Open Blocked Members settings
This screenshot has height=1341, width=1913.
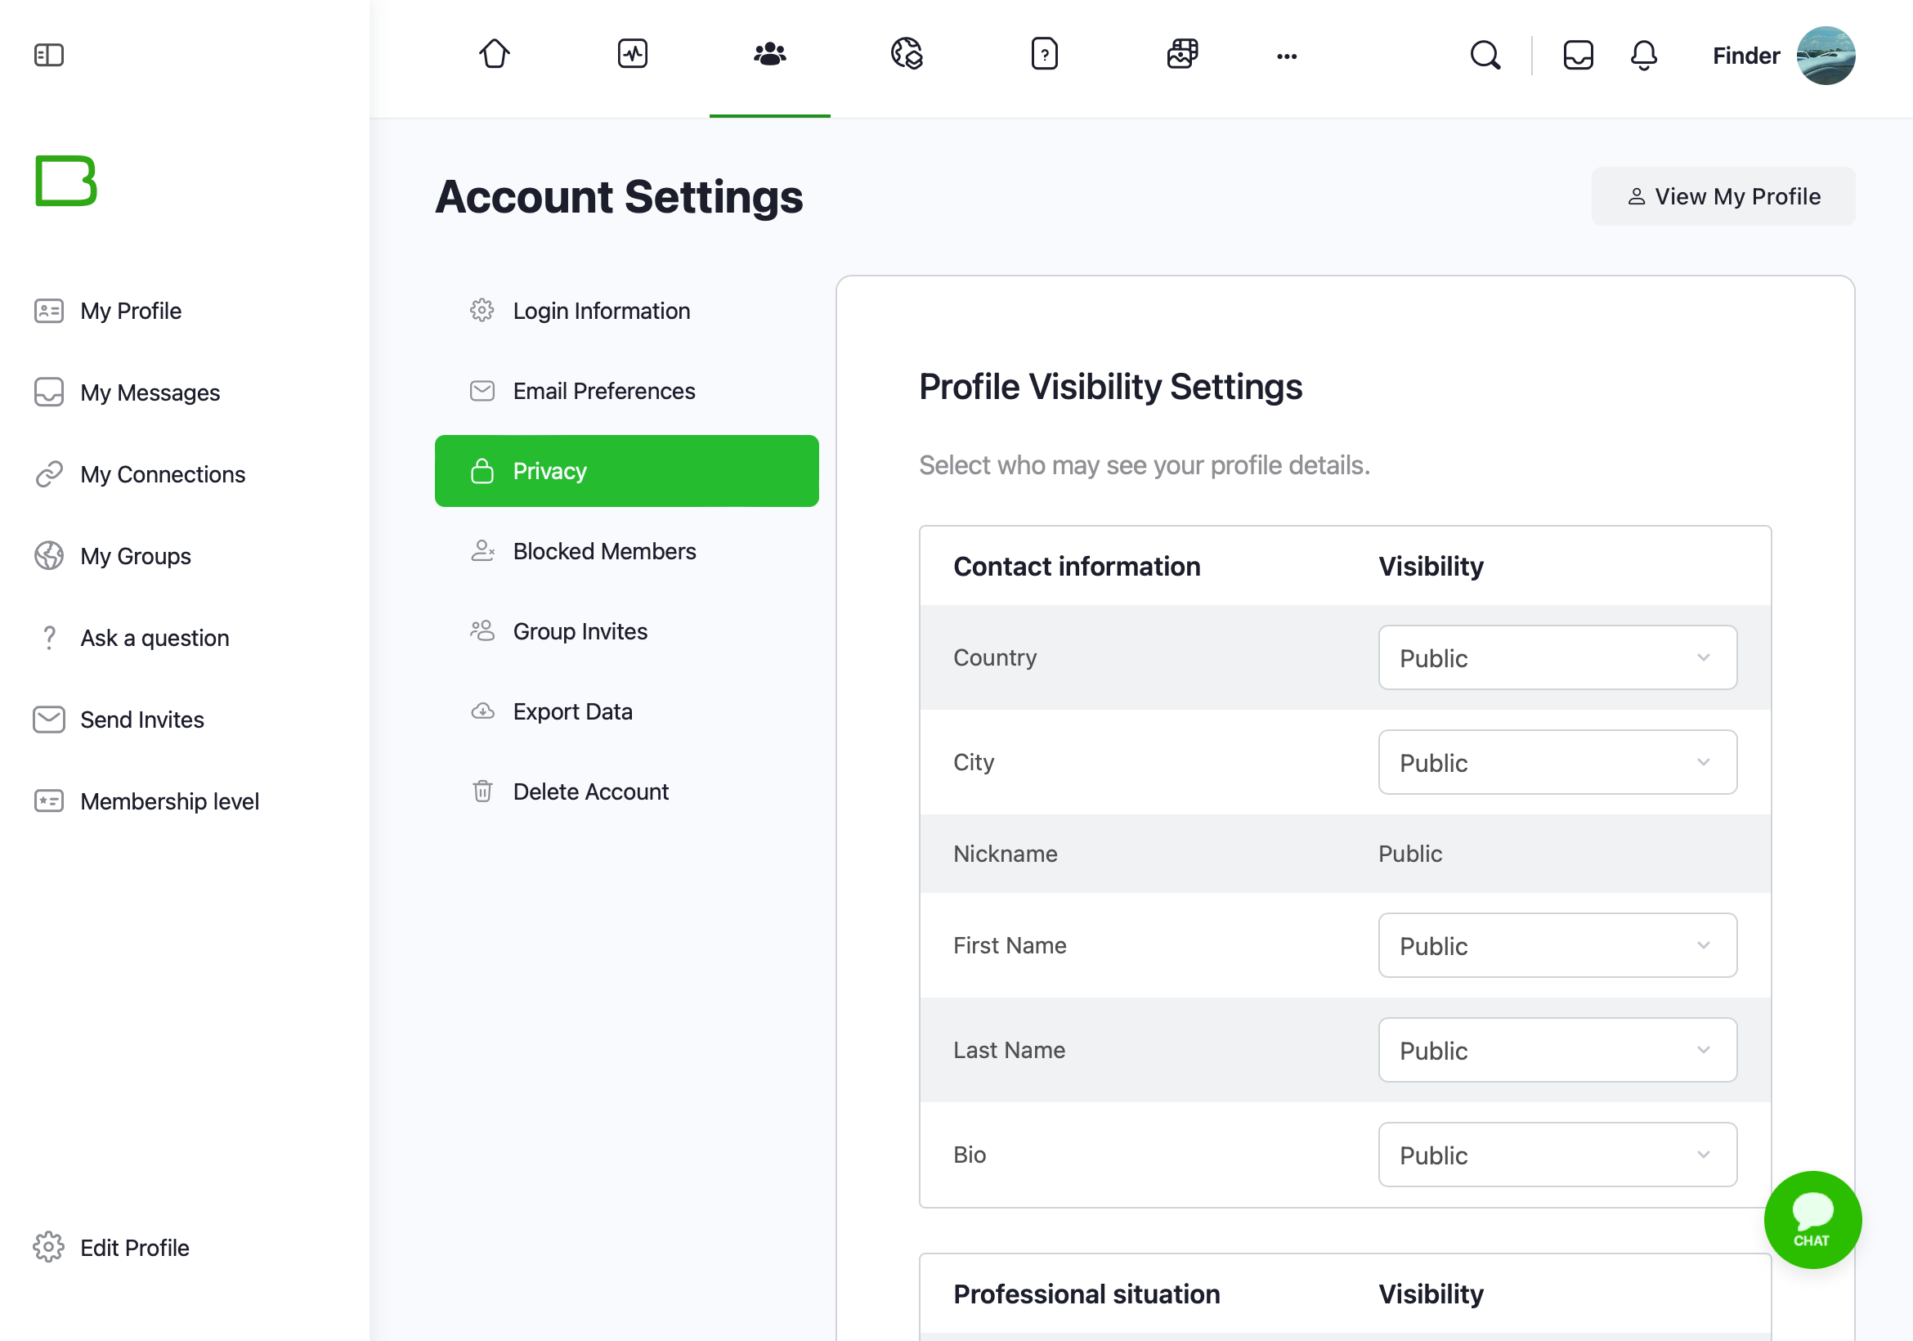click(626, 551)
